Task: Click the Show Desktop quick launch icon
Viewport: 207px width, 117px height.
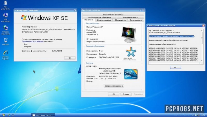Action: pos(13,115)
